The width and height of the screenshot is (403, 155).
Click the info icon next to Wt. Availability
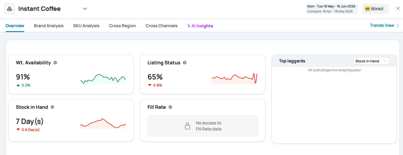pyautogui.click(x=55, y=63)
